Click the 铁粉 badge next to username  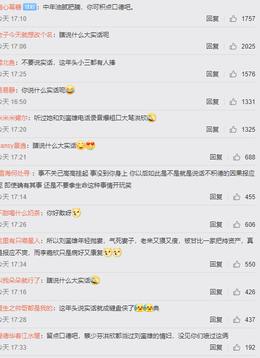tap(30, 7)
